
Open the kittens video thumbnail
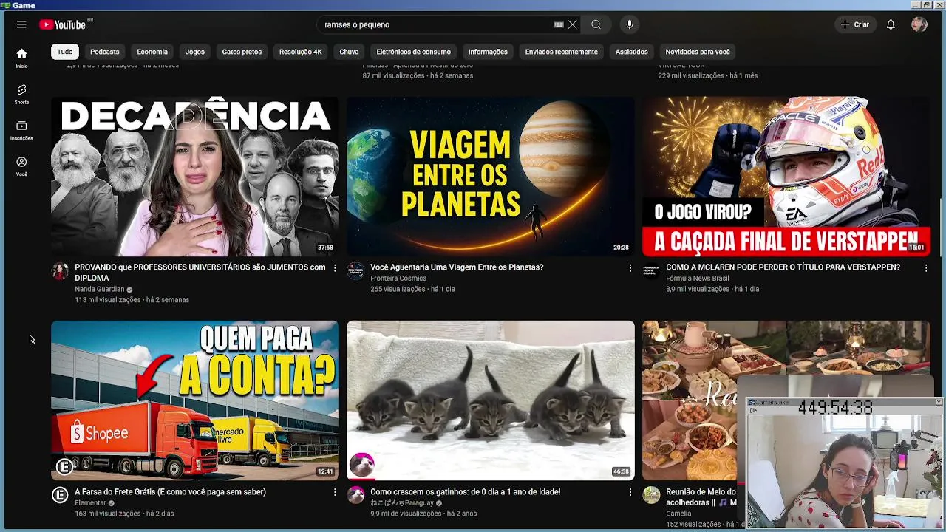[491, 400]
